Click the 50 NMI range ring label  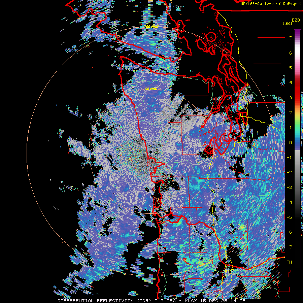151,89
